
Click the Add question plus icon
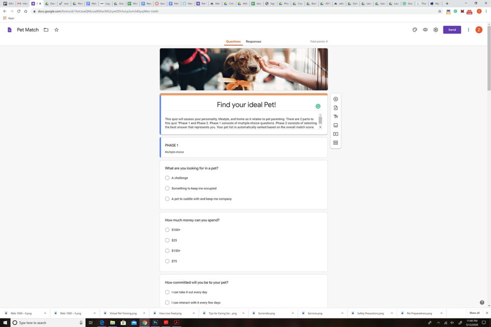tap(336, 99)
